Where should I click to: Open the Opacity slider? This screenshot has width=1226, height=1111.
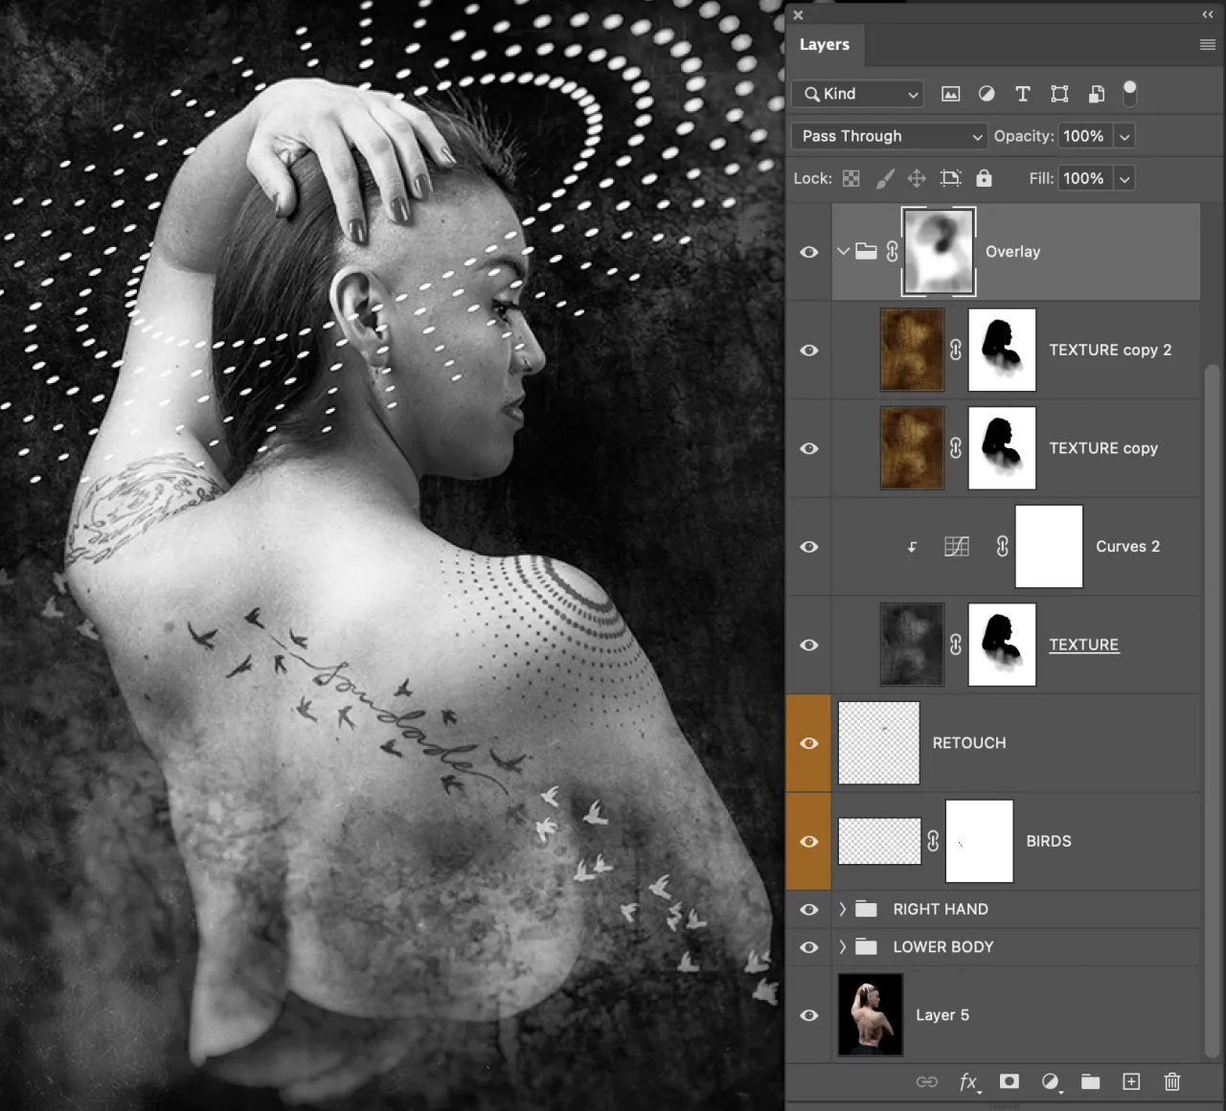click(x=1124, y=136)
